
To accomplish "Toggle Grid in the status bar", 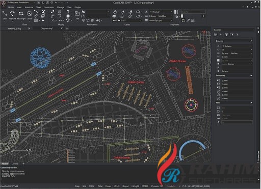I will point(84,186).
